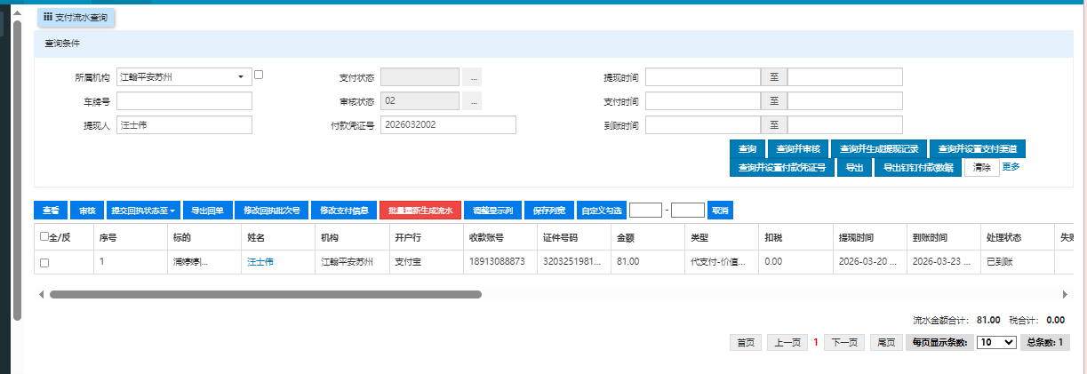Click the 总条数: 1 total indicator

pos(1045,342)
